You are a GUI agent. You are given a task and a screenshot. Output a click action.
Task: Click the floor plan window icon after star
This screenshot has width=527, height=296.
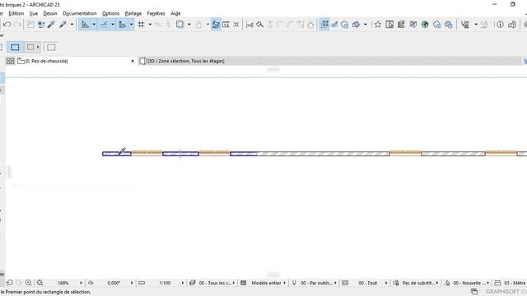click(389, 25)
